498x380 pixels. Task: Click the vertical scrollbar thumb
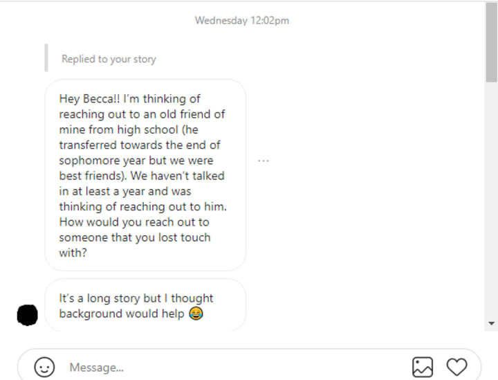492,43
